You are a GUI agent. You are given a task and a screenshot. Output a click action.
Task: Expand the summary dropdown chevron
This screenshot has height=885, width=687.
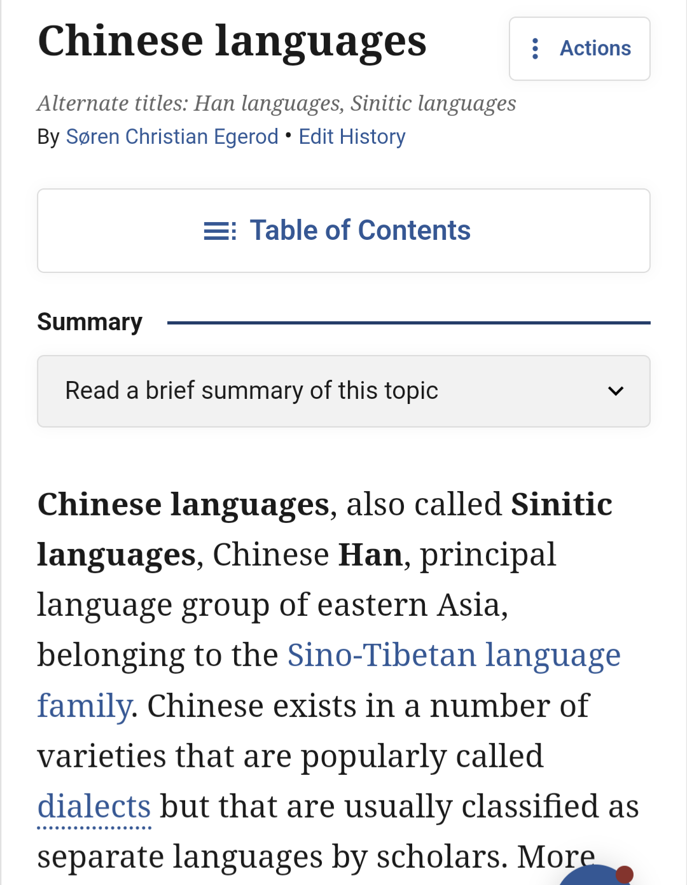(615, 391)
